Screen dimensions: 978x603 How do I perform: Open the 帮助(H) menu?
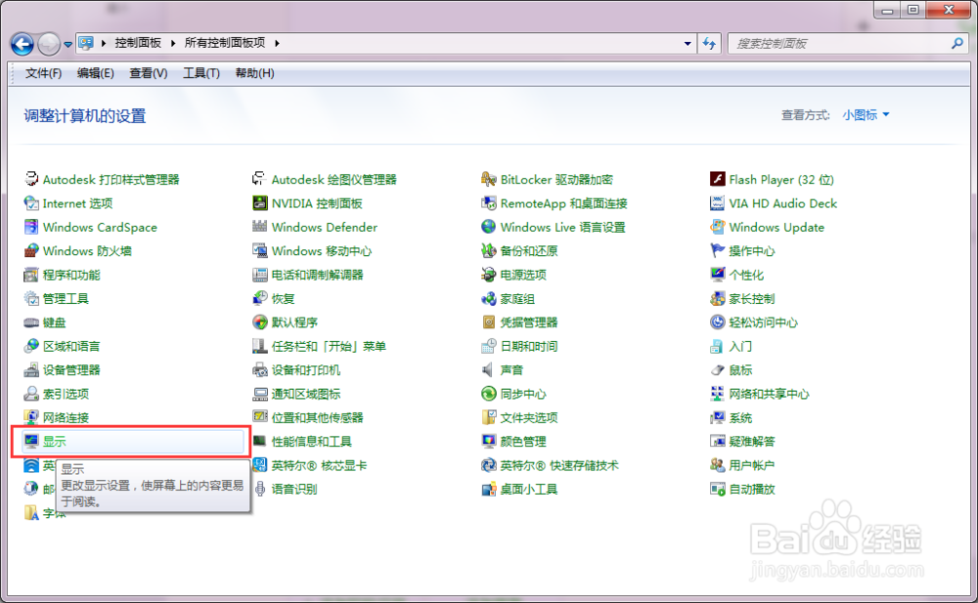point(254,73)
